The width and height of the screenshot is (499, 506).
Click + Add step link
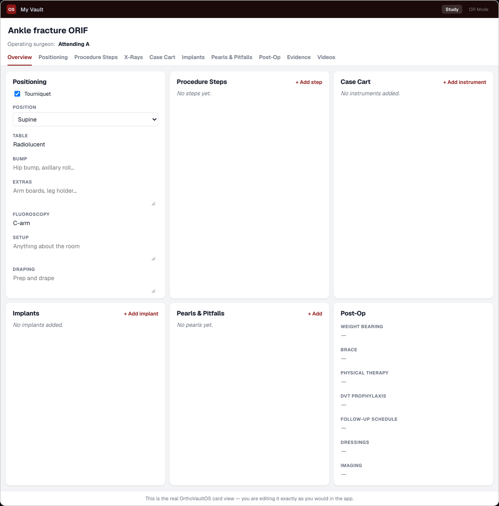(309, 82)
